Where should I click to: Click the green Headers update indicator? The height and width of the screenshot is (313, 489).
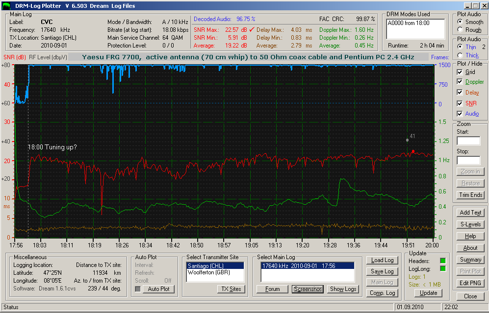point(442,261)
